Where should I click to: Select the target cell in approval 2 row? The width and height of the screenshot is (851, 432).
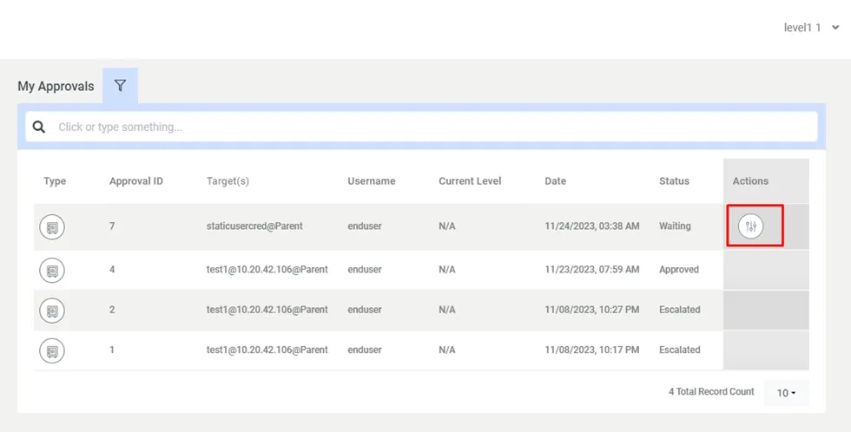coord(267,310)
